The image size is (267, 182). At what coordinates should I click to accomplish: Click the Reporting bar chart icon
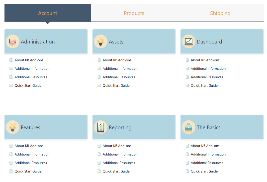[x=100, y=127]
